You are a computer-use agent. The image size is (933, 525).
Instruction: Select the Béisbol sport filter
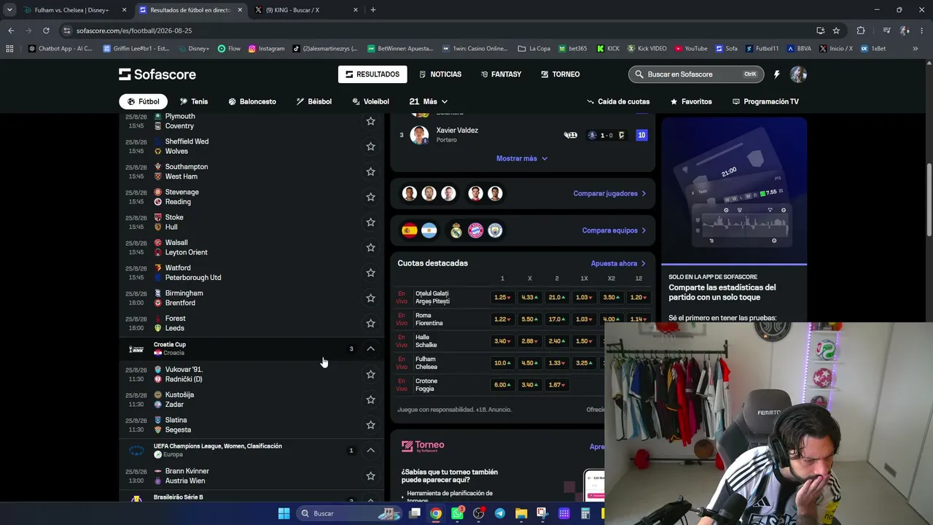(314, 101)
